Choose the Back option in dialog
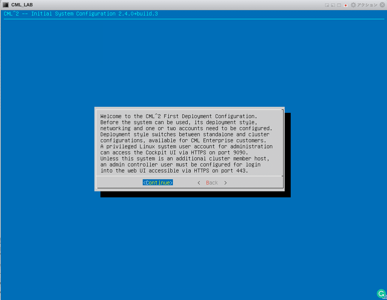The height and width of the screenshot is (300, 387). click(x=212, y=183)
